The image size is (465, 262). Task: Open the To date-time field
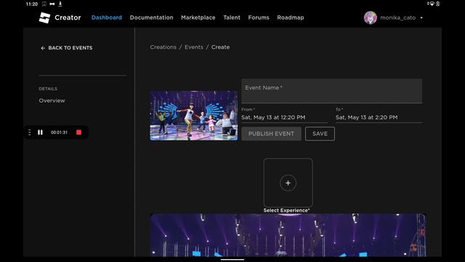(x=379, y=115)
